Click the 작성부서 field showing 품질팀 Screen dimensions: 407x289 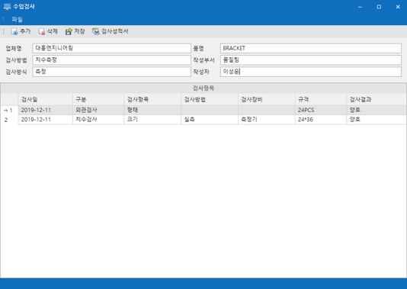point(311,60)
